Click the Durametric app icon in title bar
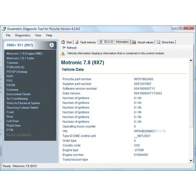The width and height of the screenshot is (196, 196). 5,29
